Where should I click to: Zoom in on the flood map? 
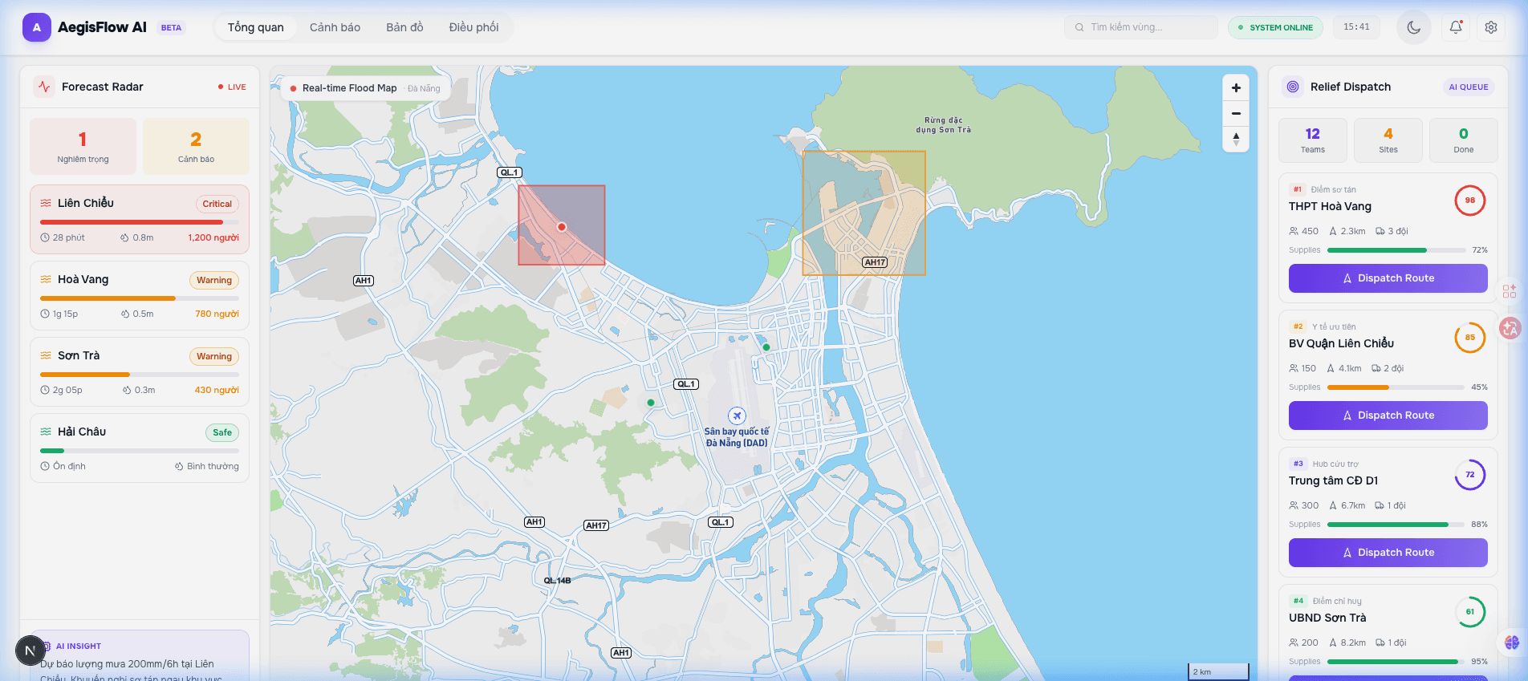coord(1236,88)
